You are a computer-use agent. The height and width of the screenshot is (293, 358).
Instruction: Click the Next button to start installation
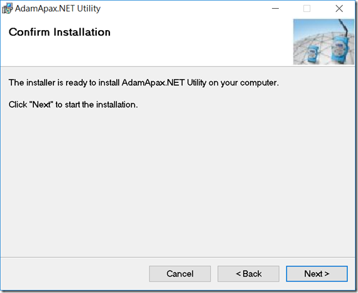tap(317, 274)
